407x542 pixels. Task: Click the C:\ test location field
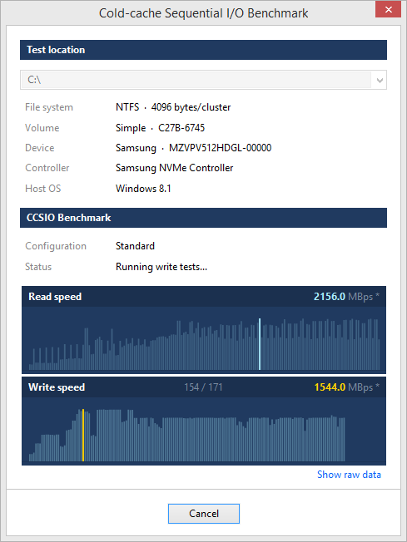coord(203,80)
